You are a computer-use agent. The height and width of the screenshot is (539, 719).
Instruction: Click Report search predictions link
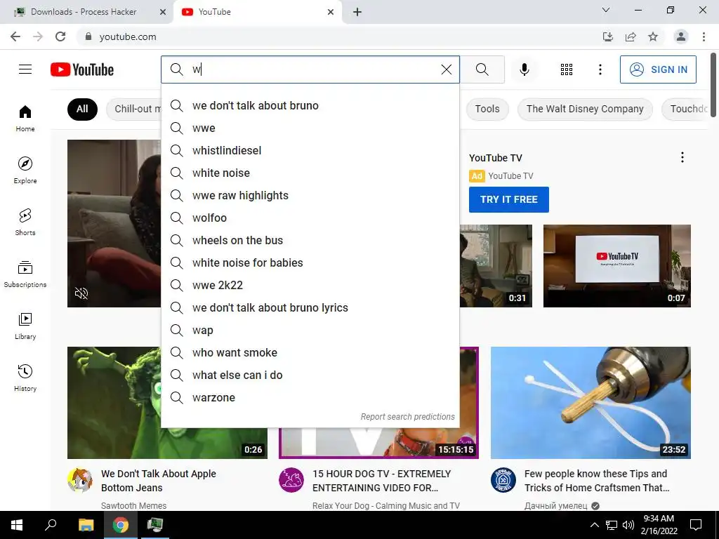click(x=408, y=417)
